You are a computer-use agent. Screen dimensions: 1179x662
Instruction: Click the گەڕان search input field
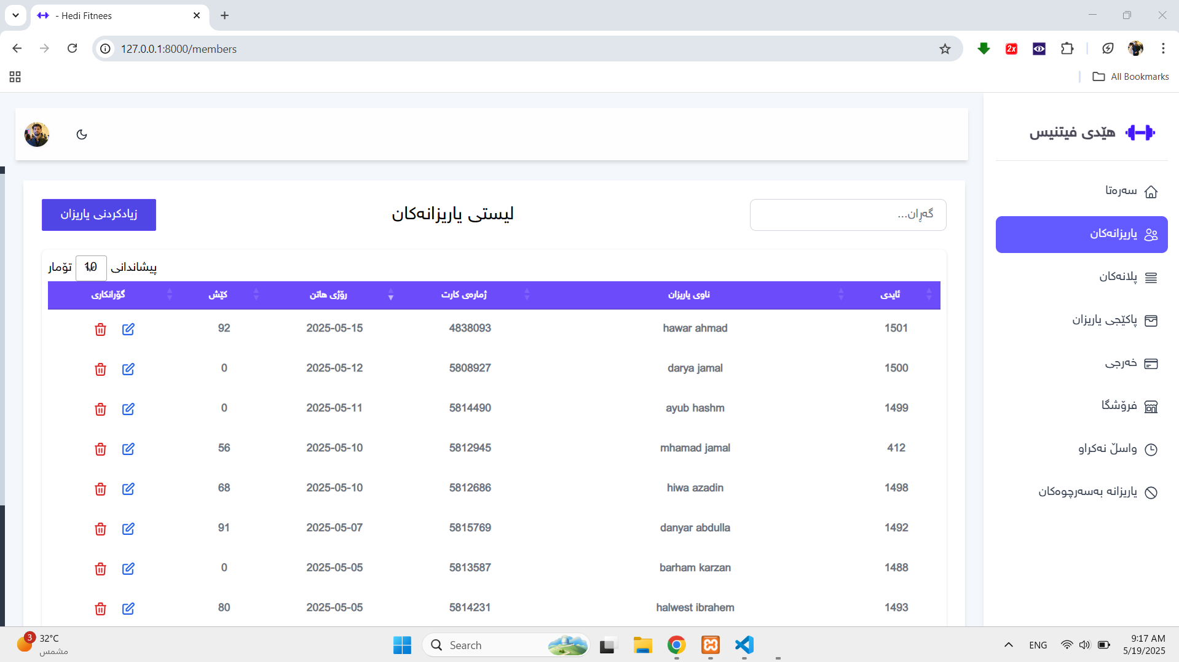point(848,214)
